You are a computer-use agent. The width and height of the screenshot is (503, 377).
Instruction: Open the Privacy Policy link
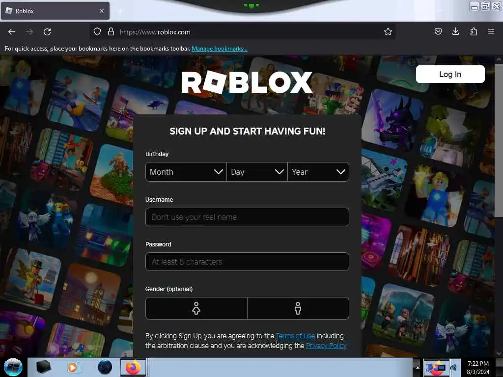click(326, 346)
